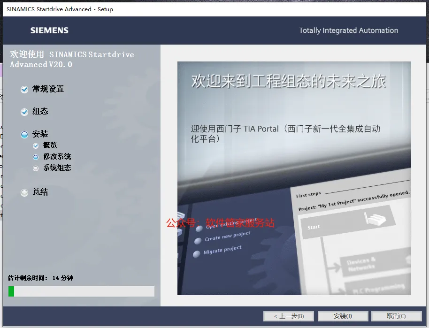Image resolution: width=429 pixels, height=328 pixels.
Task: Select the 总结 step indicator icon
Action: pyautogui.click(x=24, y=192)
